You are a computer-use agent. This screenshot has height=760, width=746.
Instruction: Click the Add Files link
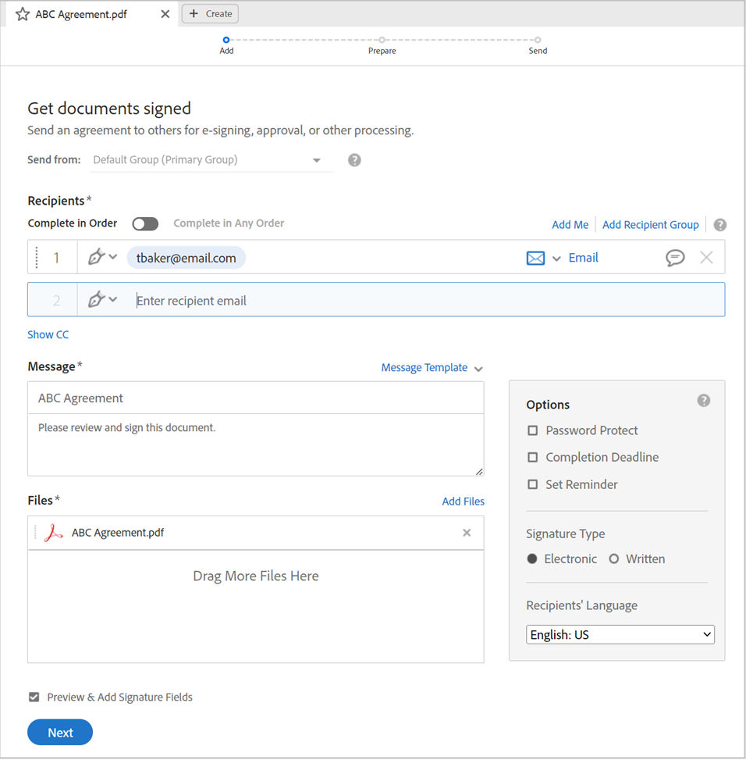pos(463,501)
